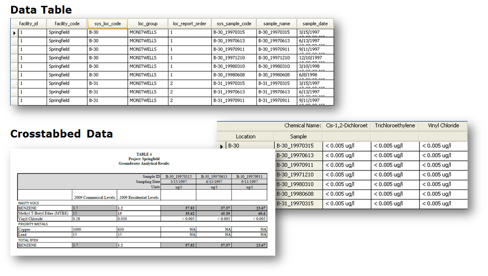
Task: Sort by the sample_date column header
Action: tap(315, 24)
